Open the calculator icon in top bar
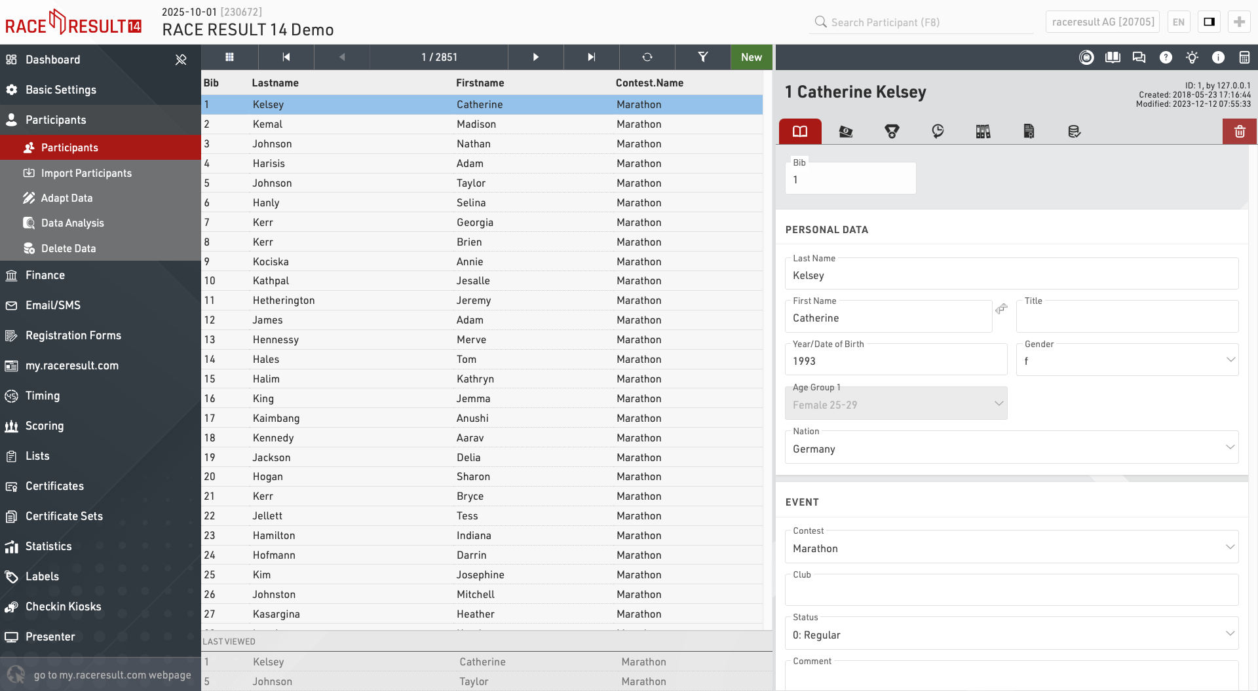The width and height of the screenshot is (1258, 691). pos(1244,58)
